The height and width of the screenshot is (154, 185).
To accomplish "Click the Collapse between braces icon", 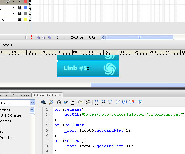I will 97,102.
